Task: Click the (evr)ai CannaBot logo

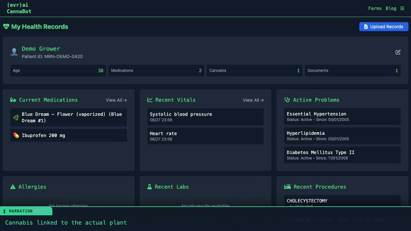Action: (x=19, y=8)
